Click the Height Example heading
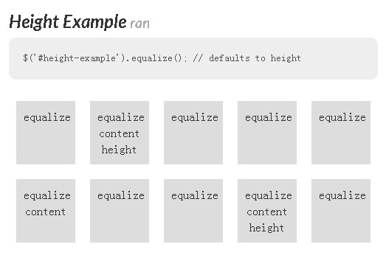The width and height of the screenshot is (386, 272). 68,22
